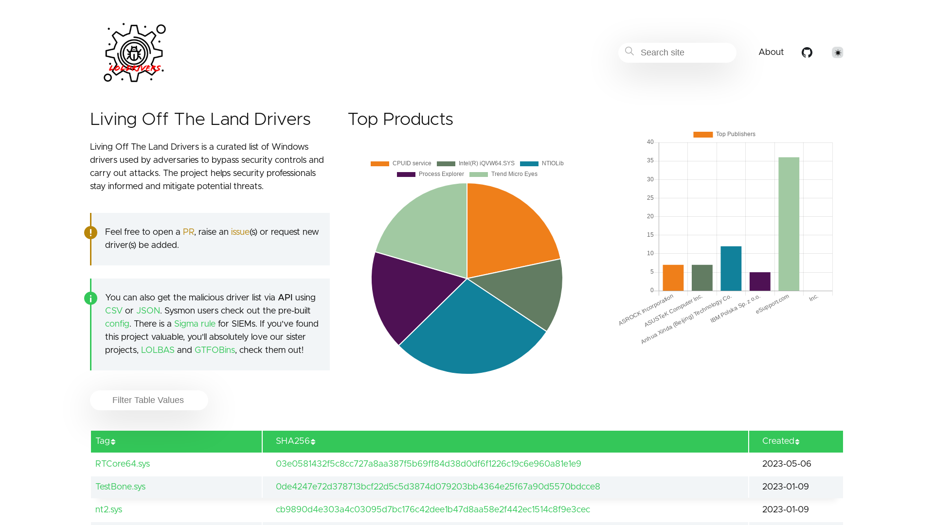This screenshot has height=525, width=934.
Task: Open the Sigma rule link
Action: [195, 324]
